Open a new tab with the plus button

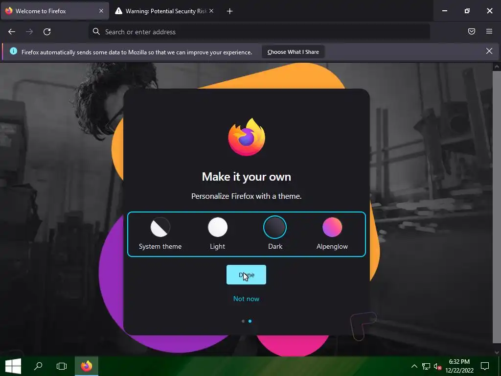click(x=230, y=11)
